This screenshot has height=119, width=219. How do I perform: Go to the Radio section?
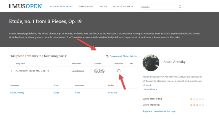pos(103,6)
